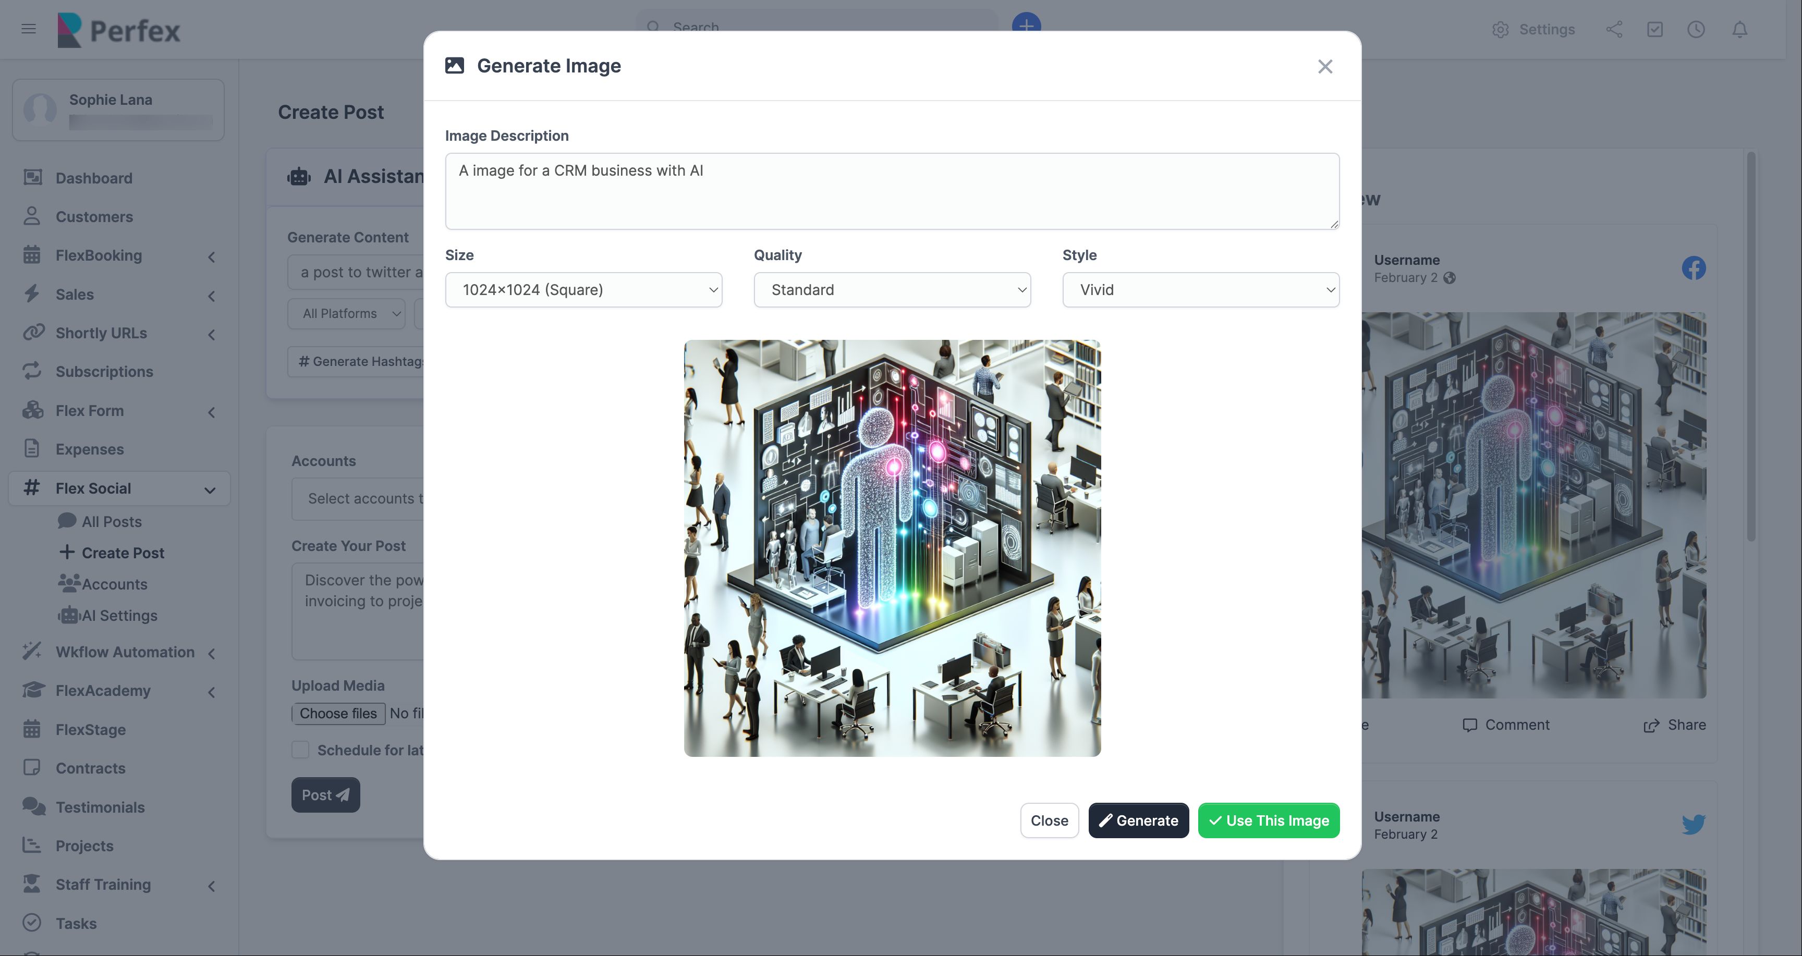Screen dimensions: 1802x956
Task: Click the Dashboard sidebar icon
Action: click(32, 178)
